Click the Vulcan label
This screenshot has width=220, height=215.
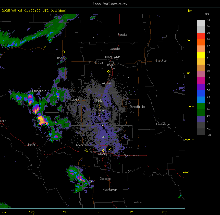click(x=138, y=202)
